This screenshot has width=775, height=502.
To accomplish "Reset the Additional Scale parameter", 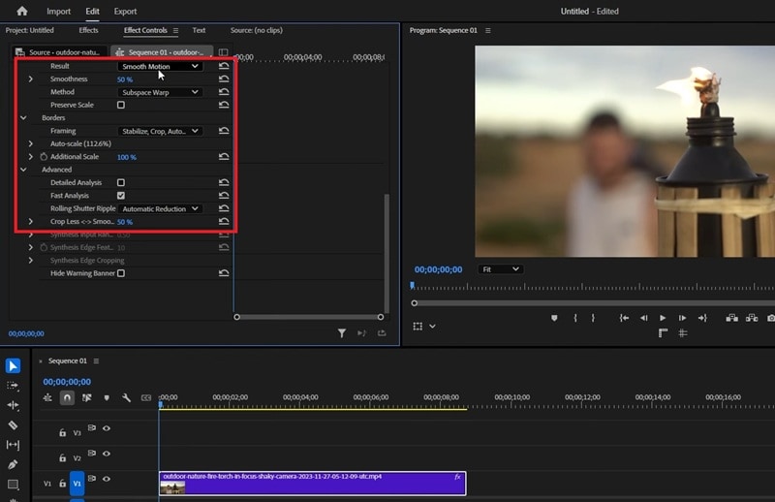I will [224, 157].
